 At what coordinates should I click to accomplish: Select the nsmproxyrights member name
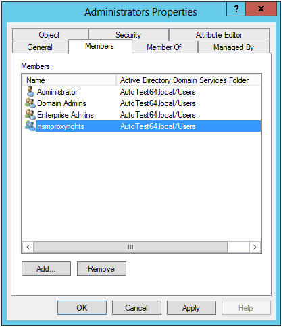(61, 126)
